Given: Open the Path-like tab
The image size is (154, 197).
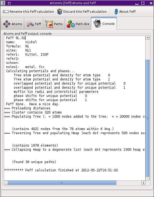Looking at the screenshot, I should click(78, 24).
